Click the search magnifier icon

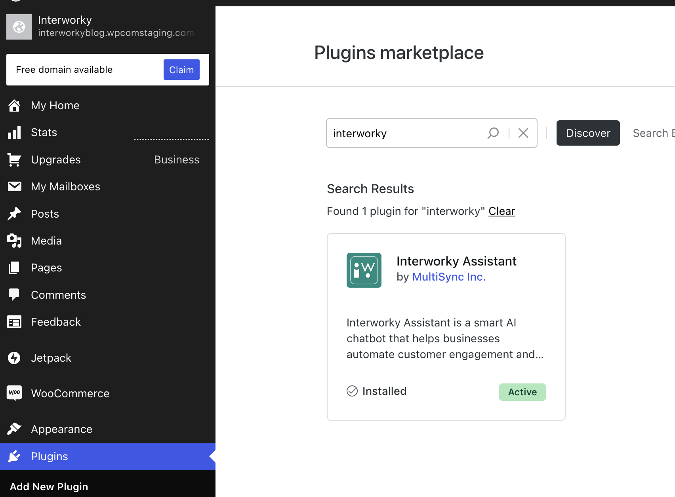(493, 133)
